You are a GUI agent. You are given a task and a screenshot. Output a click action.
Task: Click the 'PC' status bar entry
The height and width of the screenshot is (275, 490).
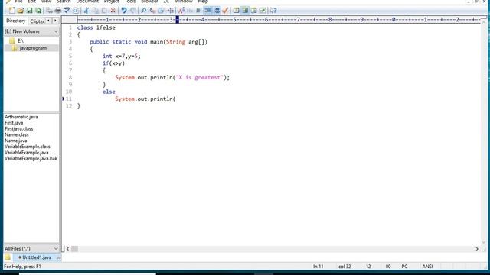404,267
